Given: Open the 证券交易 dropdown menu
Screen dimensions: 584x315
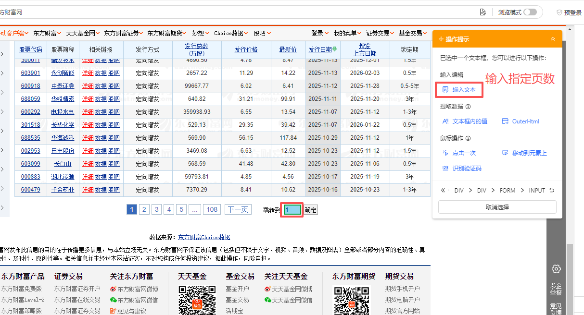Looking at the screenshot, I should tap(381, 33).
